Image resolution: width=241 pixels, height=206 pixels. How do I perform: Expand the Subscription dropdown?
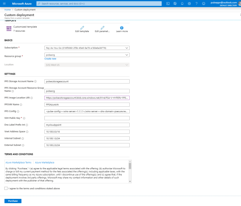[87, 48]
